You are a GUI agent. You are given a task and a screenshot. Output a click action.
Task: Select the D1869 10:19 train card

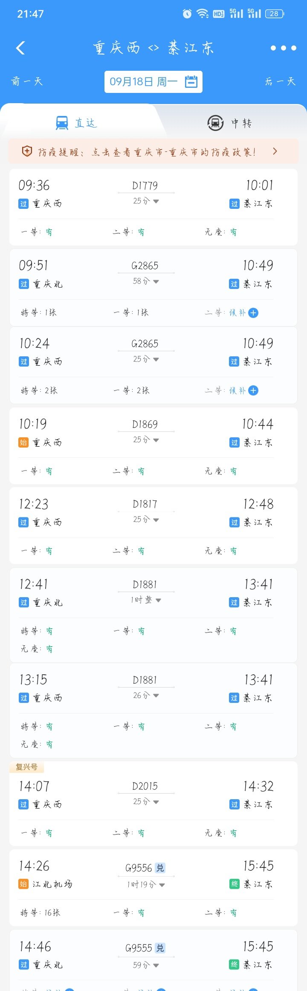(153, 446)
